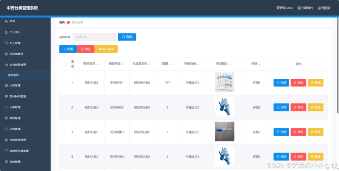339x171 pixels.
Task: Click 修改 button for row 药材名称4
Action: (x=298, y=157)
